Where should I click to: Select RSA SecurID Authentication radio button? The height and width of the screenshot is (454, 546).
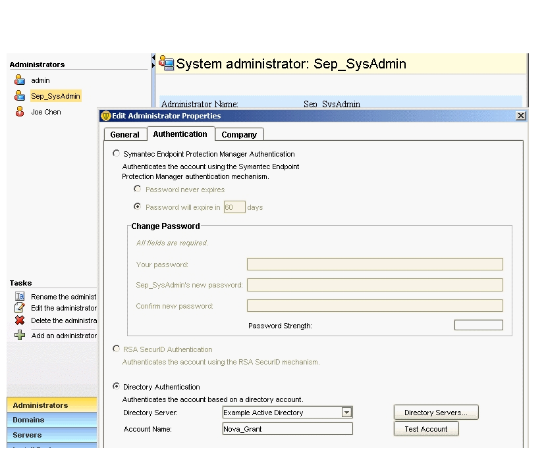click(117, 349)
